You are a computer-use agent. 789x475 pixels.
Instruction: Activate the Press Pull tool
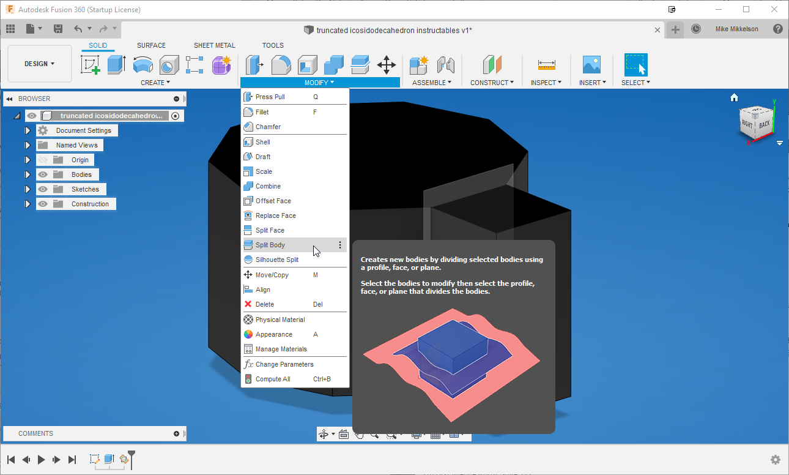[x=254, y=65]
